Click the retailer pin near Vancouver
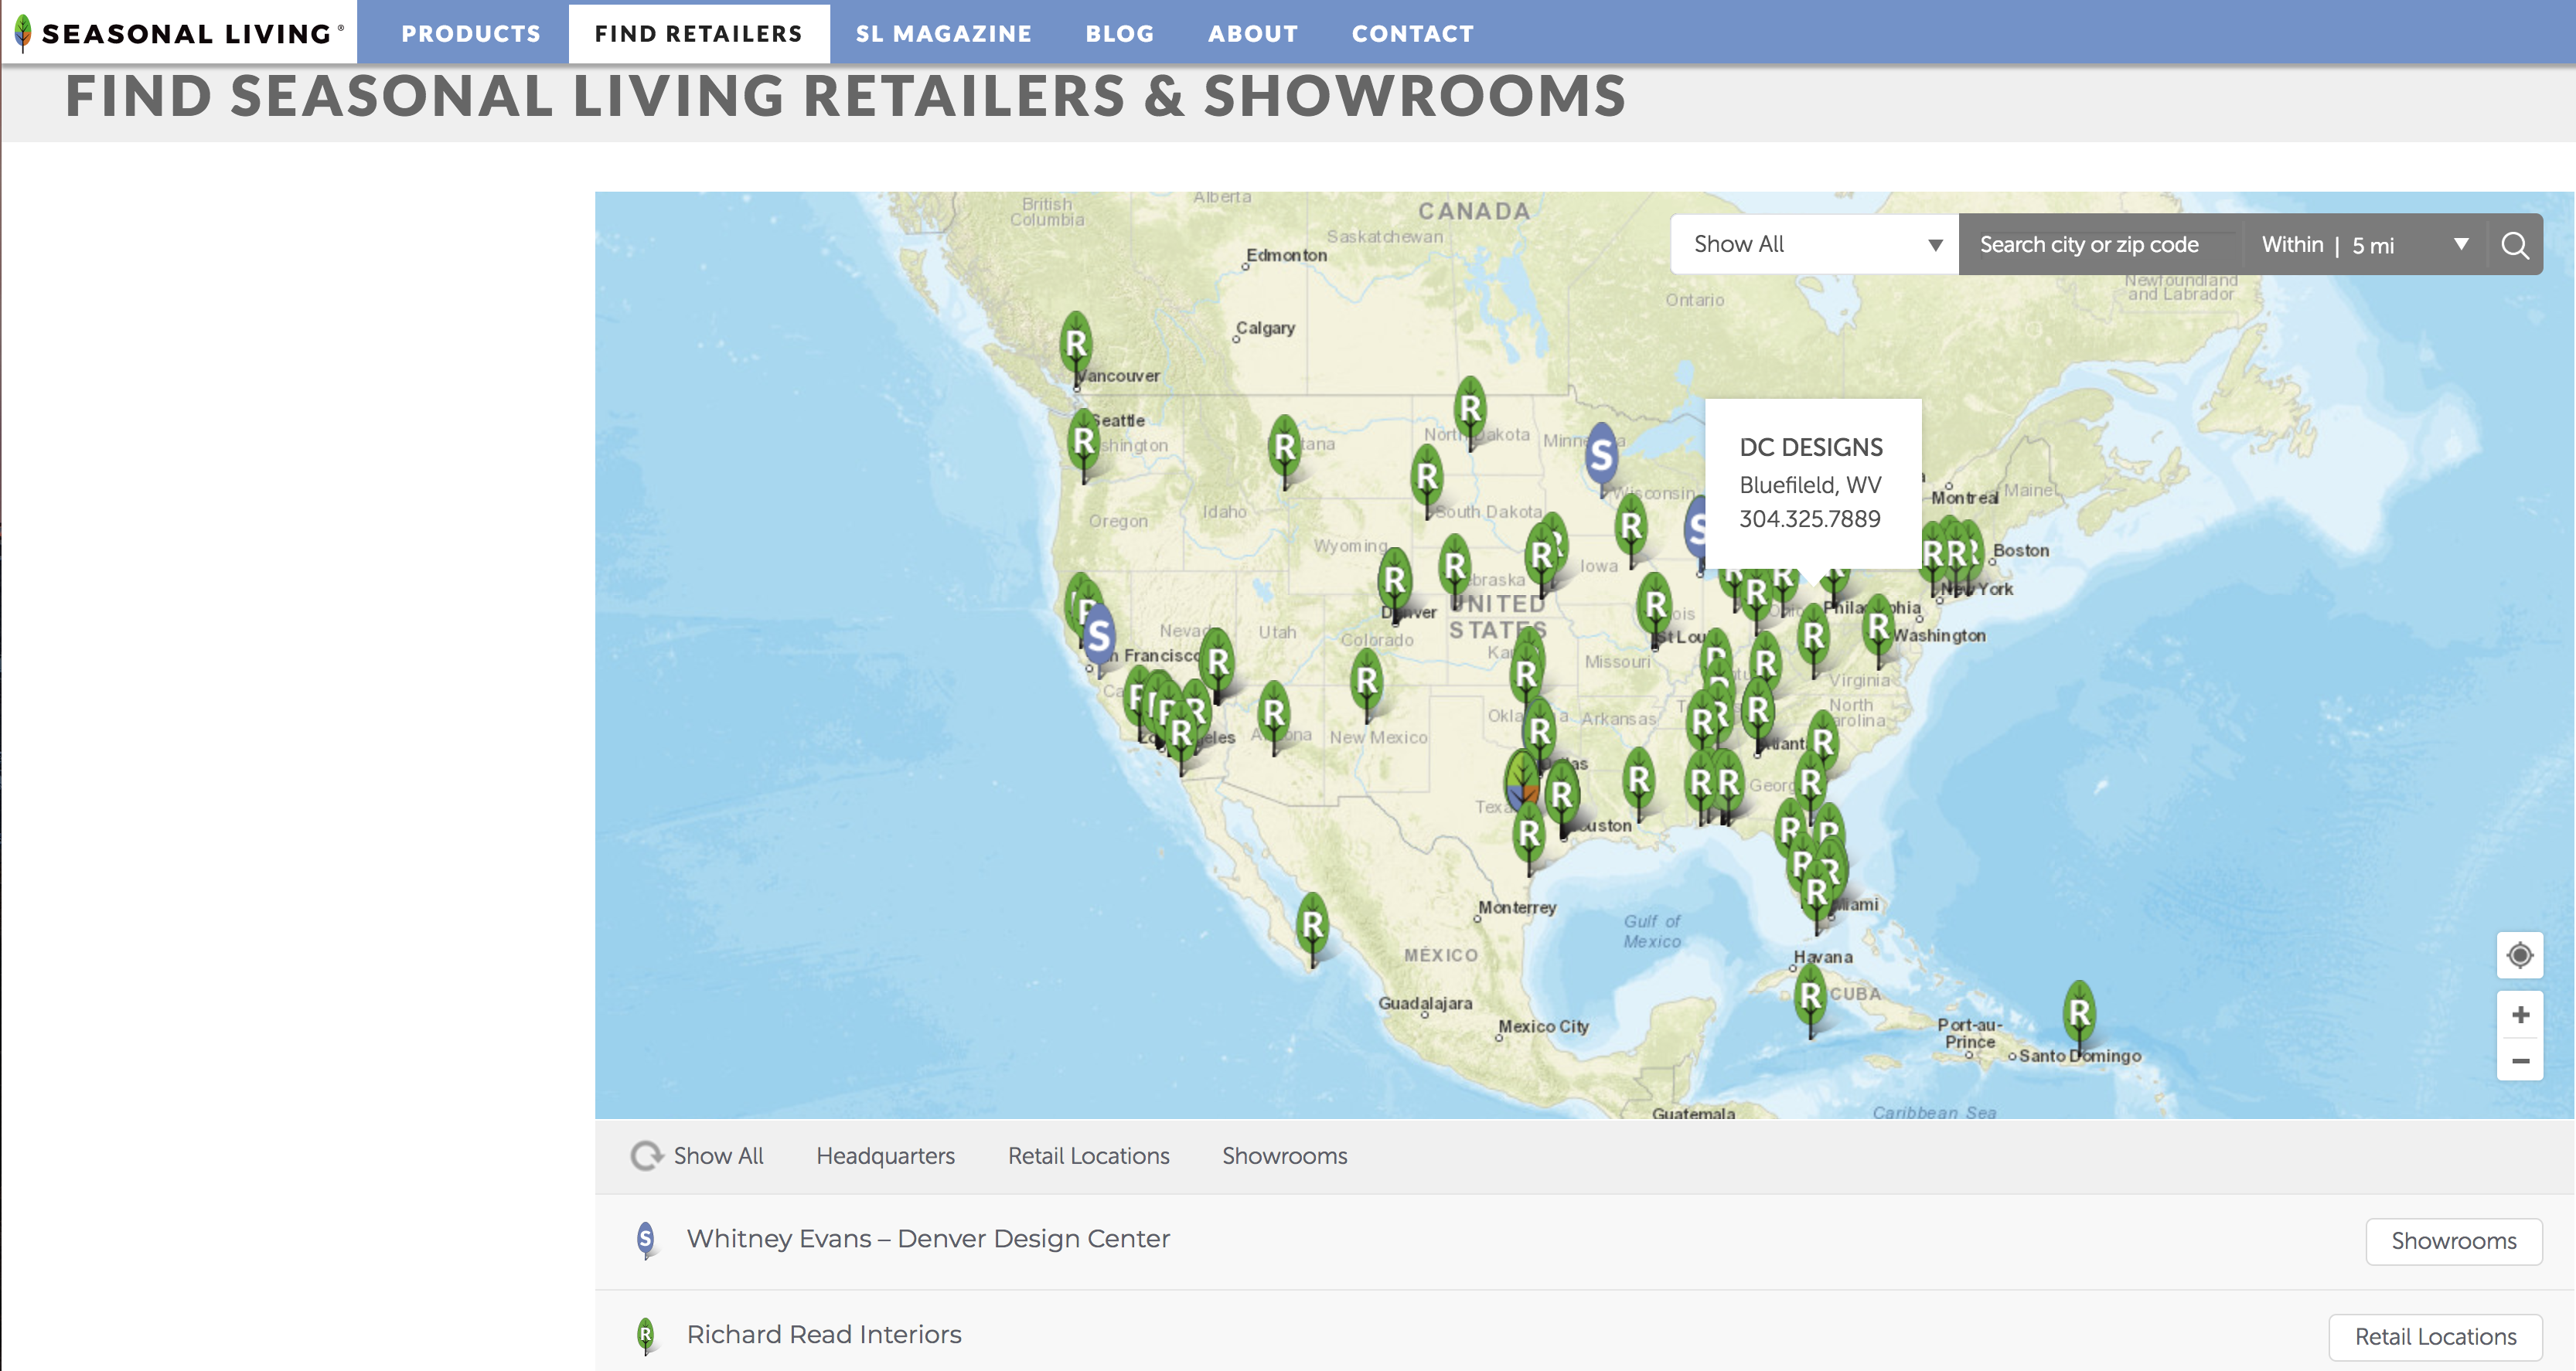This screenshot has height=1371, width=2576. [x=1076, y=345]
